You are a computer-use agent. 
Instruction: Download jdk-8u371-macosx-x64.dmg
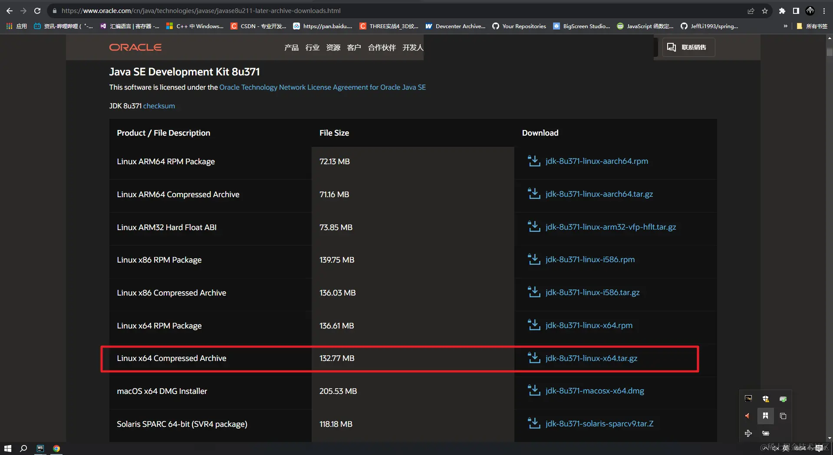click(x=595, y=391)
